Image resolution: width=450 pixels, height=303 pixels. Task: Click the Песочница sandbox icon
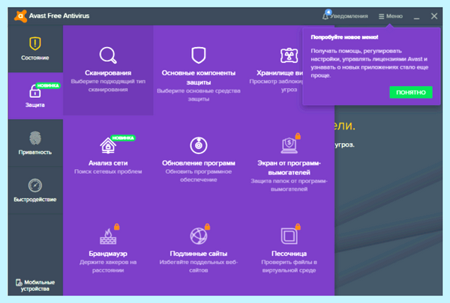coord(289,236)
